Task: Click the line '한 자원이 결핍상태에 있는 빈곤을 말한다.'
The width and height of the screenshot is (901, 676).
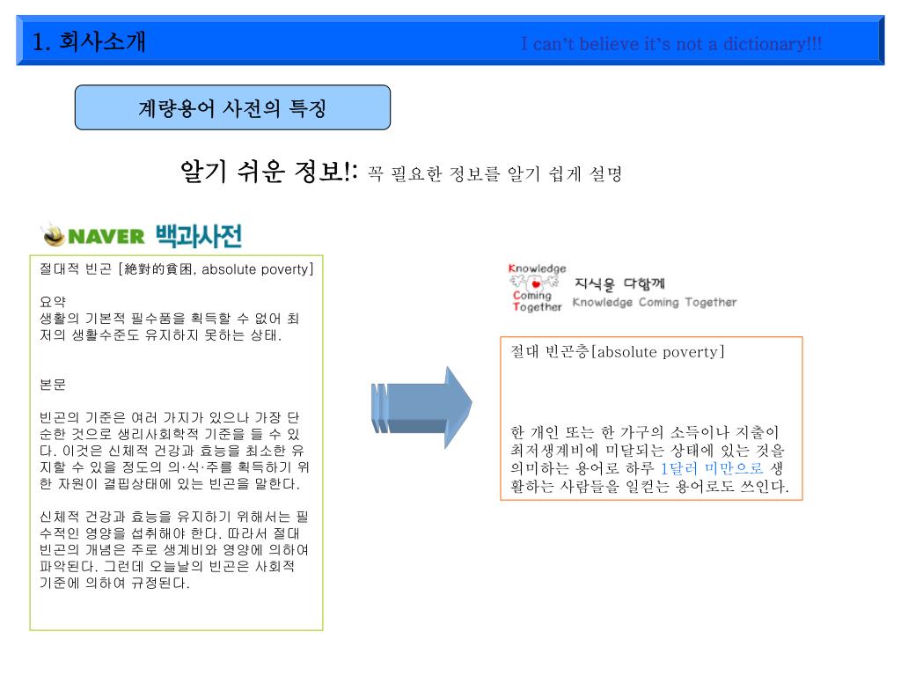Action: click(x=170, y=484)
